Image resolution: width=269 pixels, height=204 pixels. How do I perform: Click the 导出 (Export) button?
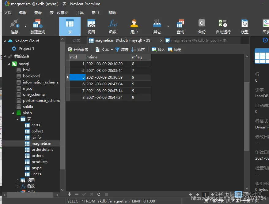point(174,50)
